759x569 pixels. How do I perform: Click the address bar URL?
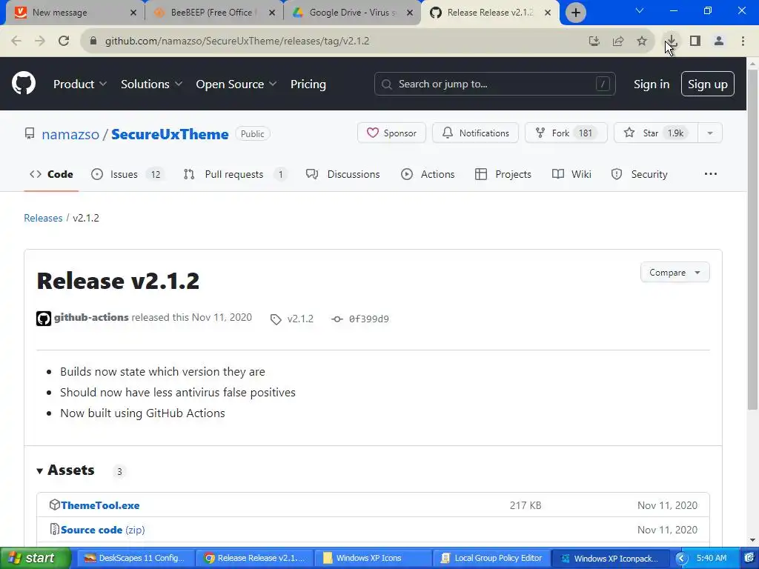pos(237,41)
